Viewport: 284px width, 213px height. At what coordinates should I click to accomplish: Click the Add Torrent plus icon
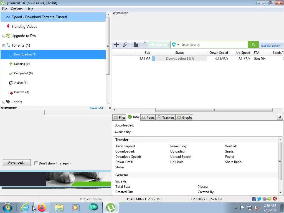116,45
